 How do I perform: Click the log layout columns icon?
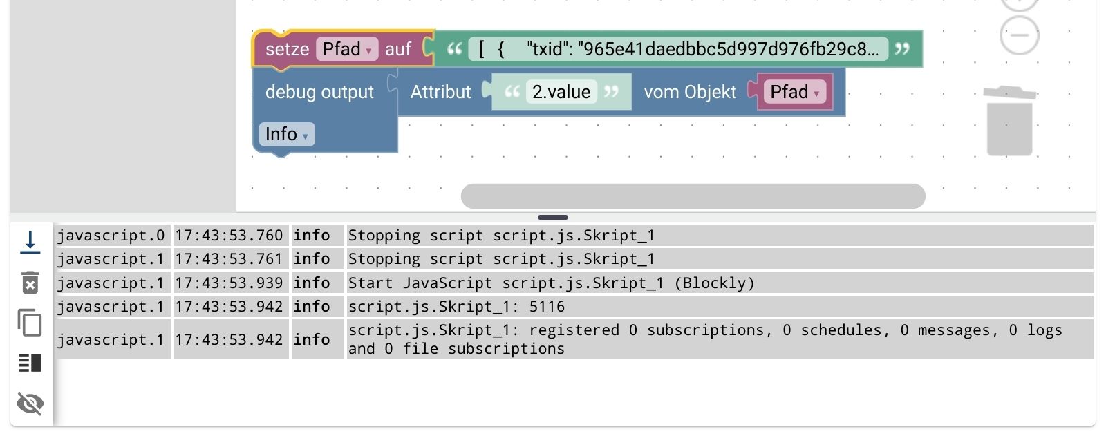pyautogui.click(x=30, y=363)
